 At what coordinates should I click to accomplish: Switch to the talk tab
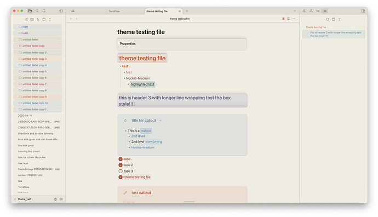87,11
